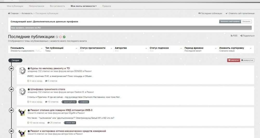Click unread dot before Курсы по мелкому ремонту
The width and height of the screenshot is (260, 138).
pyautogui.click(x=29, y=68)
